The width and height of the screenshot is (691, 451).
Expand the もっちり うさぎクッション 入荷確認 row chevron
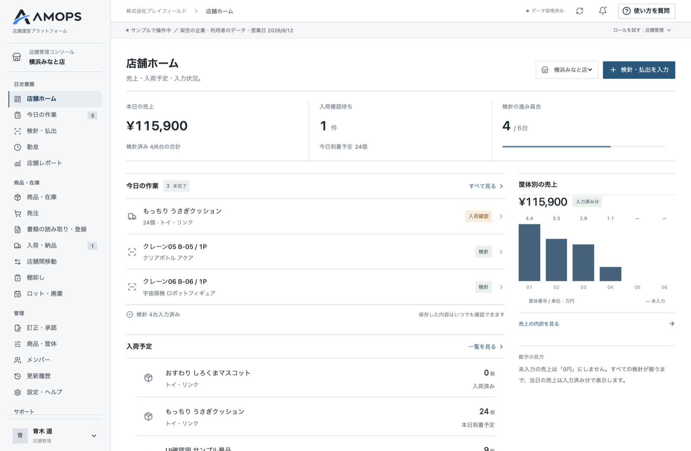point(501,217)
